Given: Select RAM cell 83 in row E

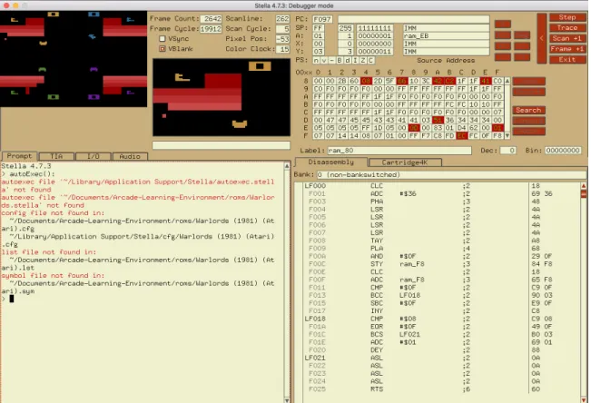Looking at the screenshot, I should pyautogui.click(x=438, y=128).
